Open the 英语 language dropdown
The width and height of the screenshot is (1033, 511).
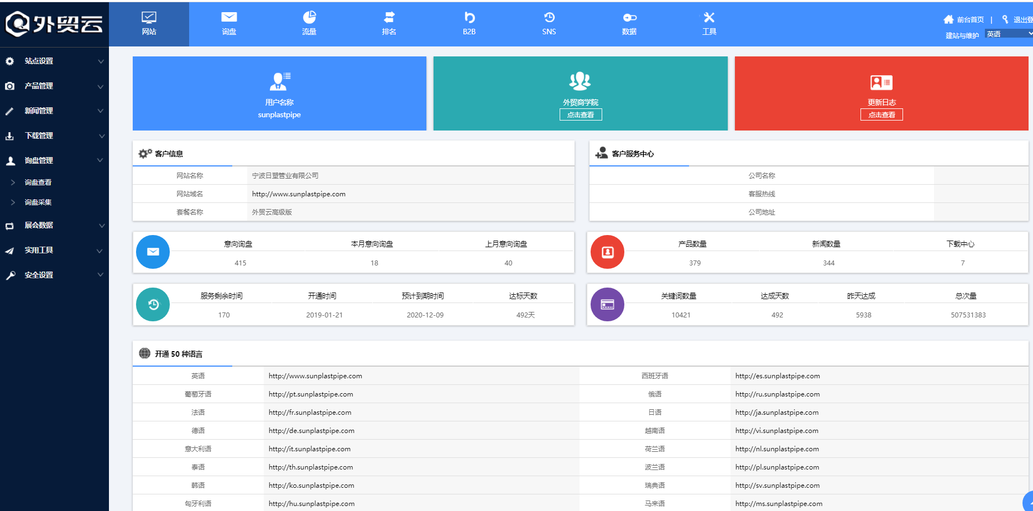(x=1009, y=34)
